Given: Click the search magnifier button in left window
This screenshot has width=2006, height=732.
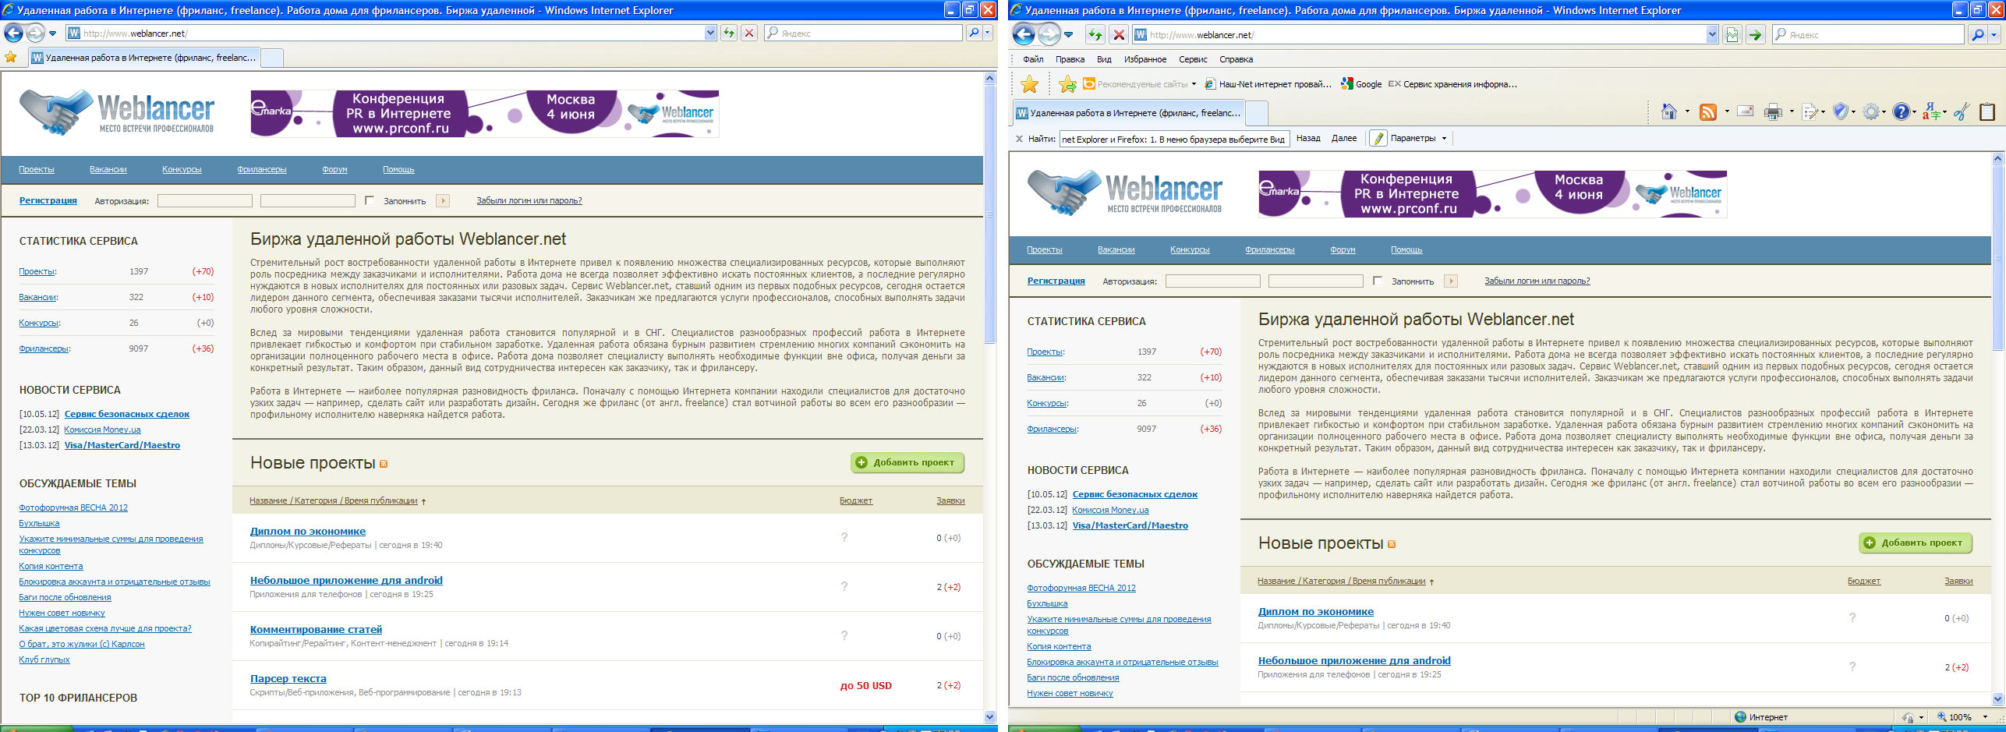Looking at the screenshot, I should [974, 33].
